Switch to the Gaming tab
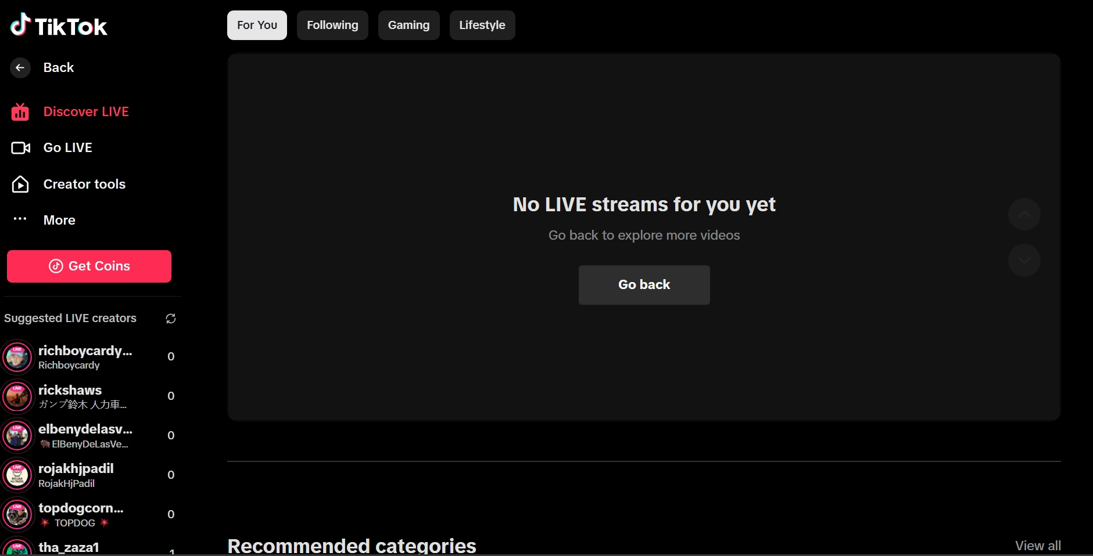The image size is (1093, 556). (x=408, y=25)
